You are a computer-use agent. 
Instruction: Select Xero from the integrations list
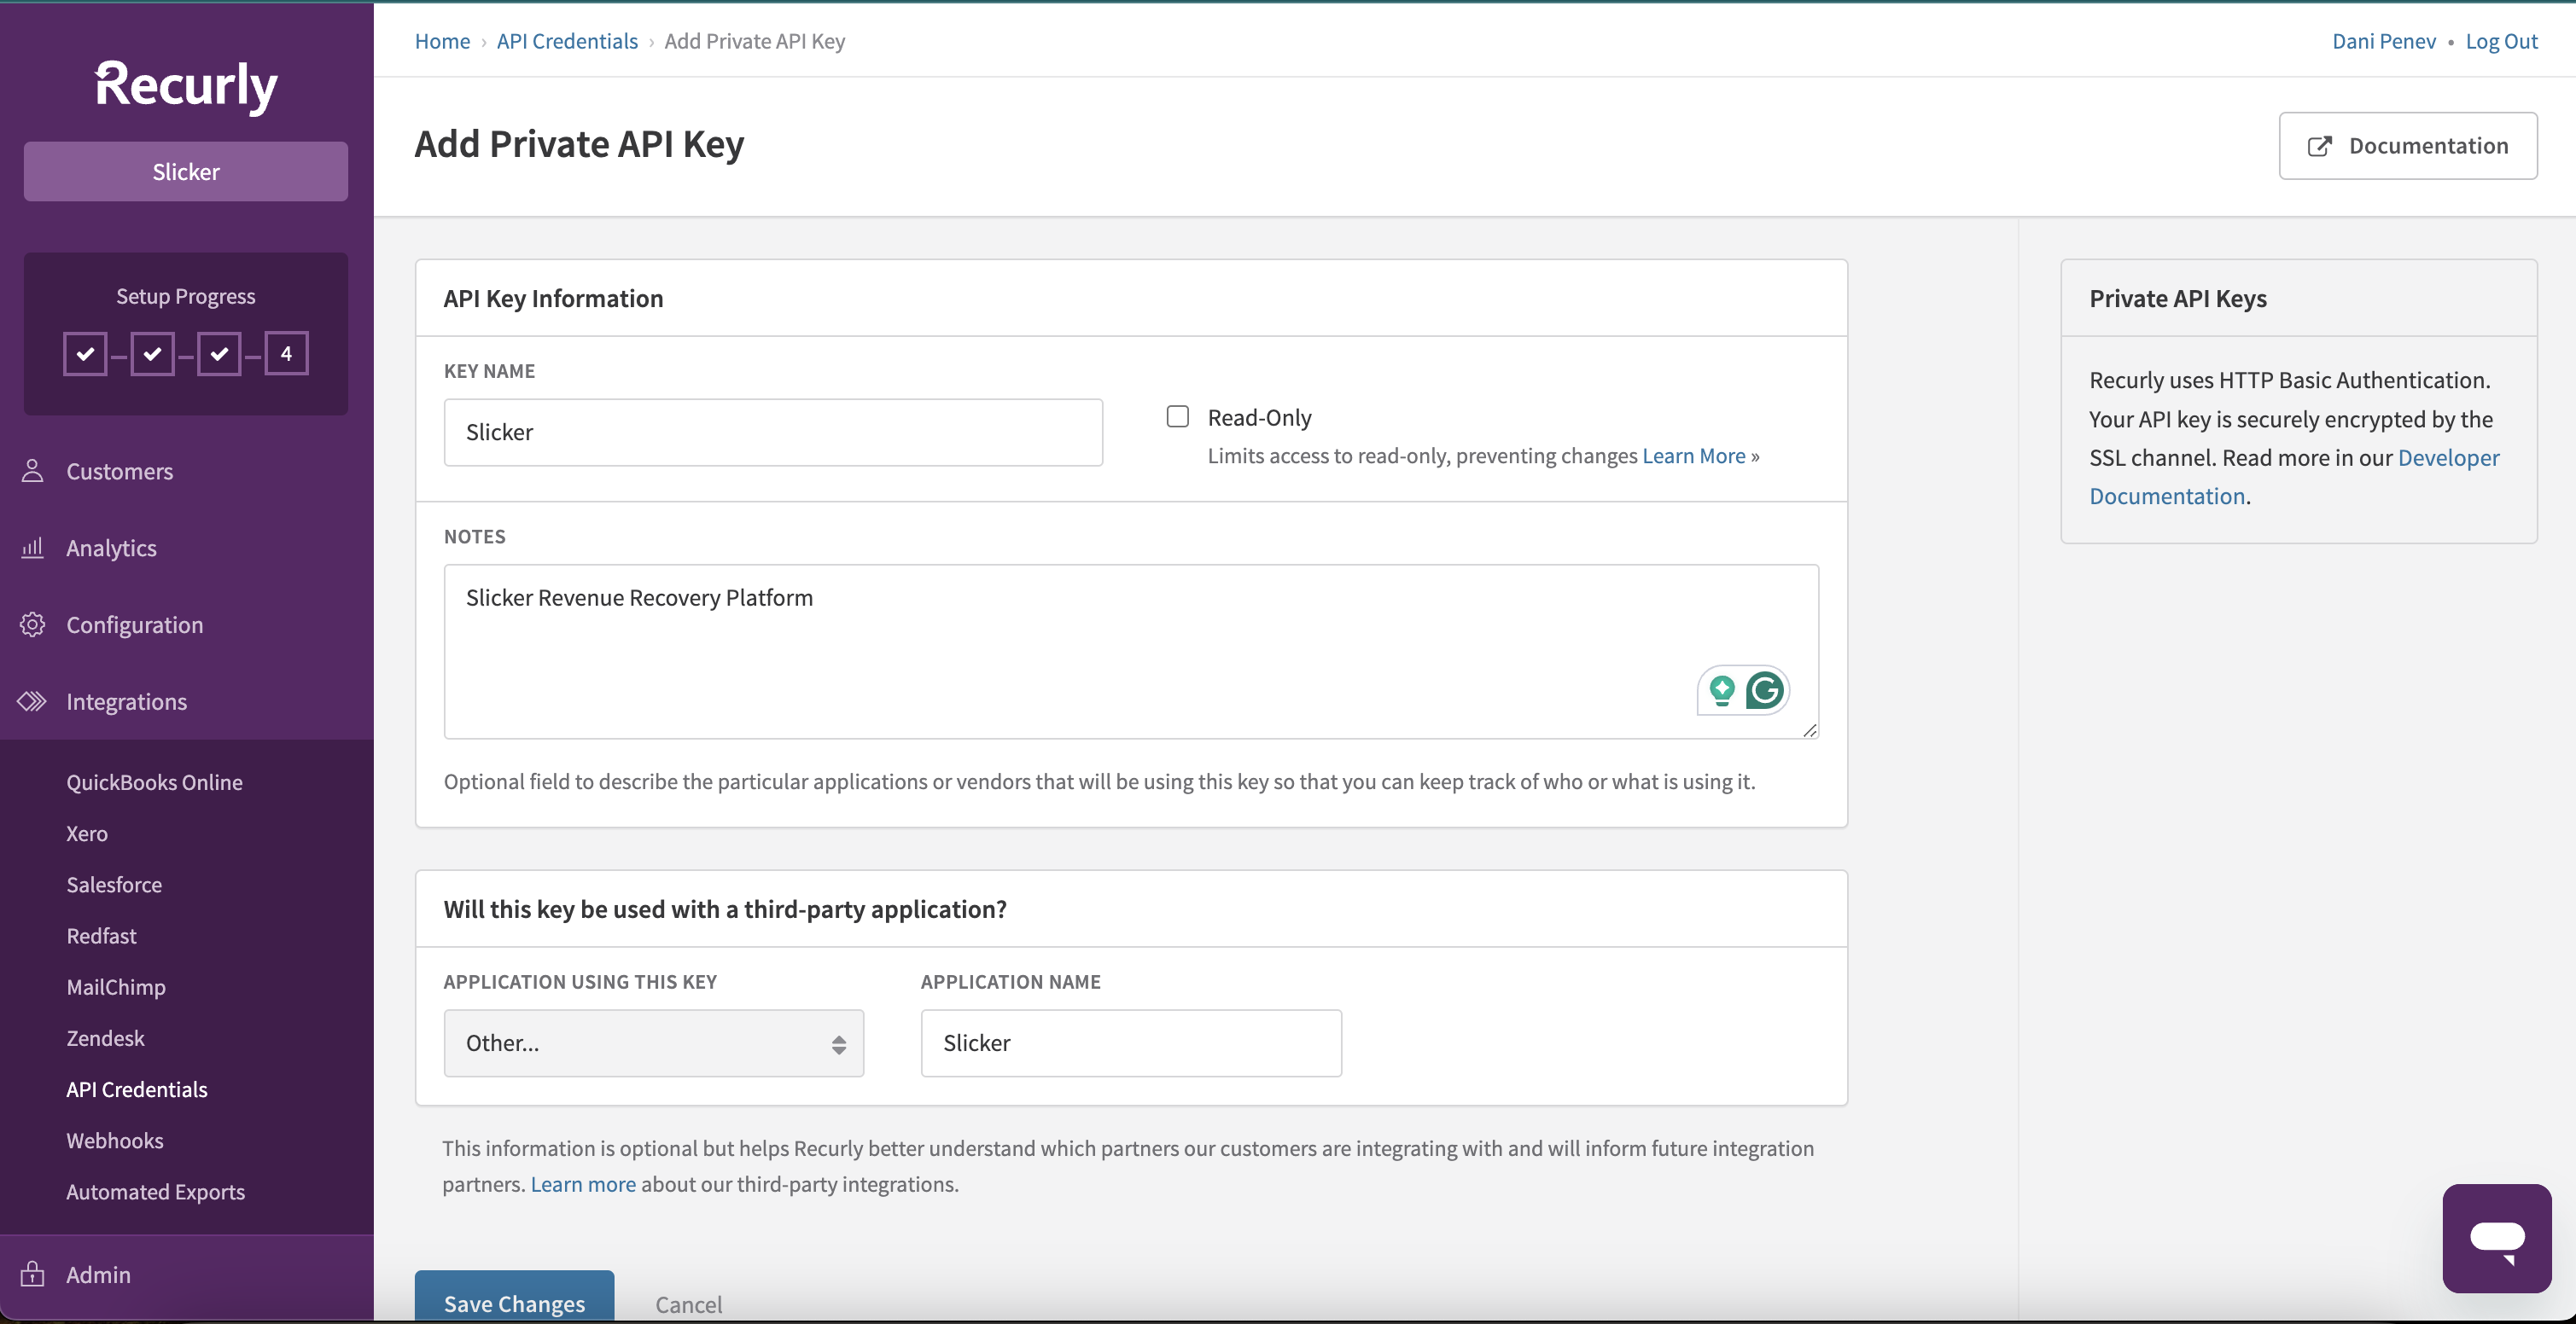[86, 833]
